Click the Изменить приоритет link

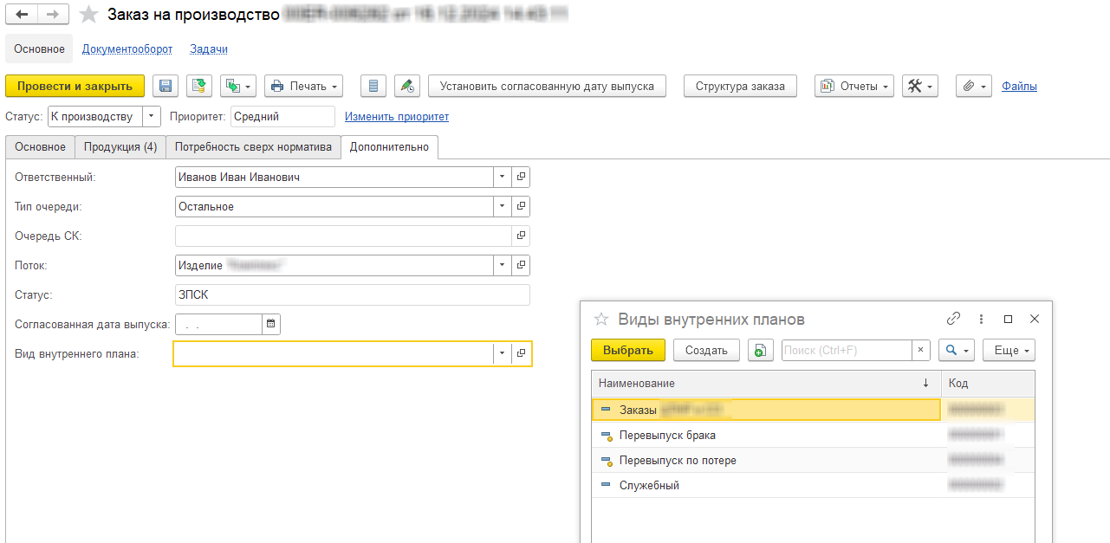coord(397,116)
